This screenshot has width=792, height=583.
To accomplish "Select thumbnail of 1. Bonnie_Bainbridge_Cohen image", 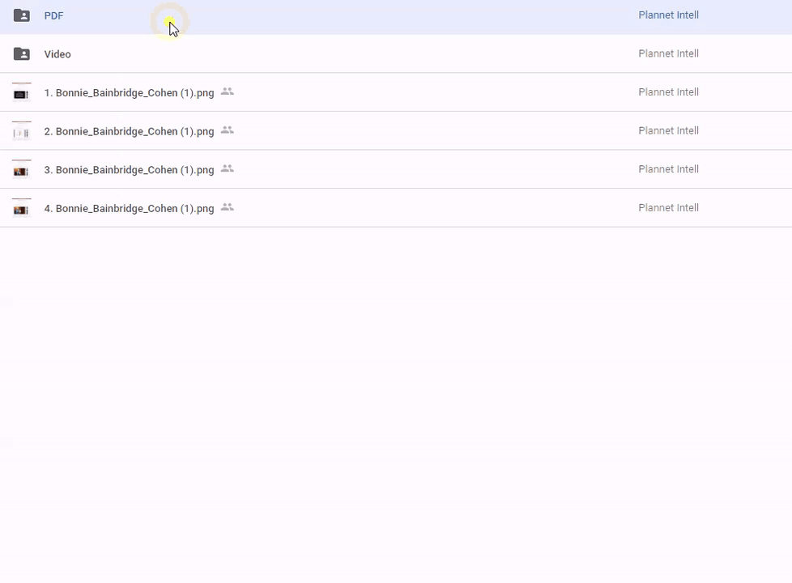I will pos(22,92).
